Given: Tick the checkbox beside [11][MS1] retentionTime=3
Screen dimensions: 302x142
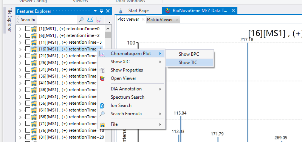Looking at the screenshot, I should coord(28,42).
